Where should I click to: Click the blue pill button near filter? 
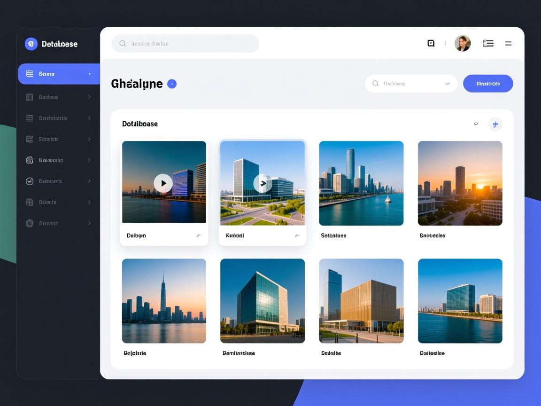pyautogui.click(x=488, y=84)
